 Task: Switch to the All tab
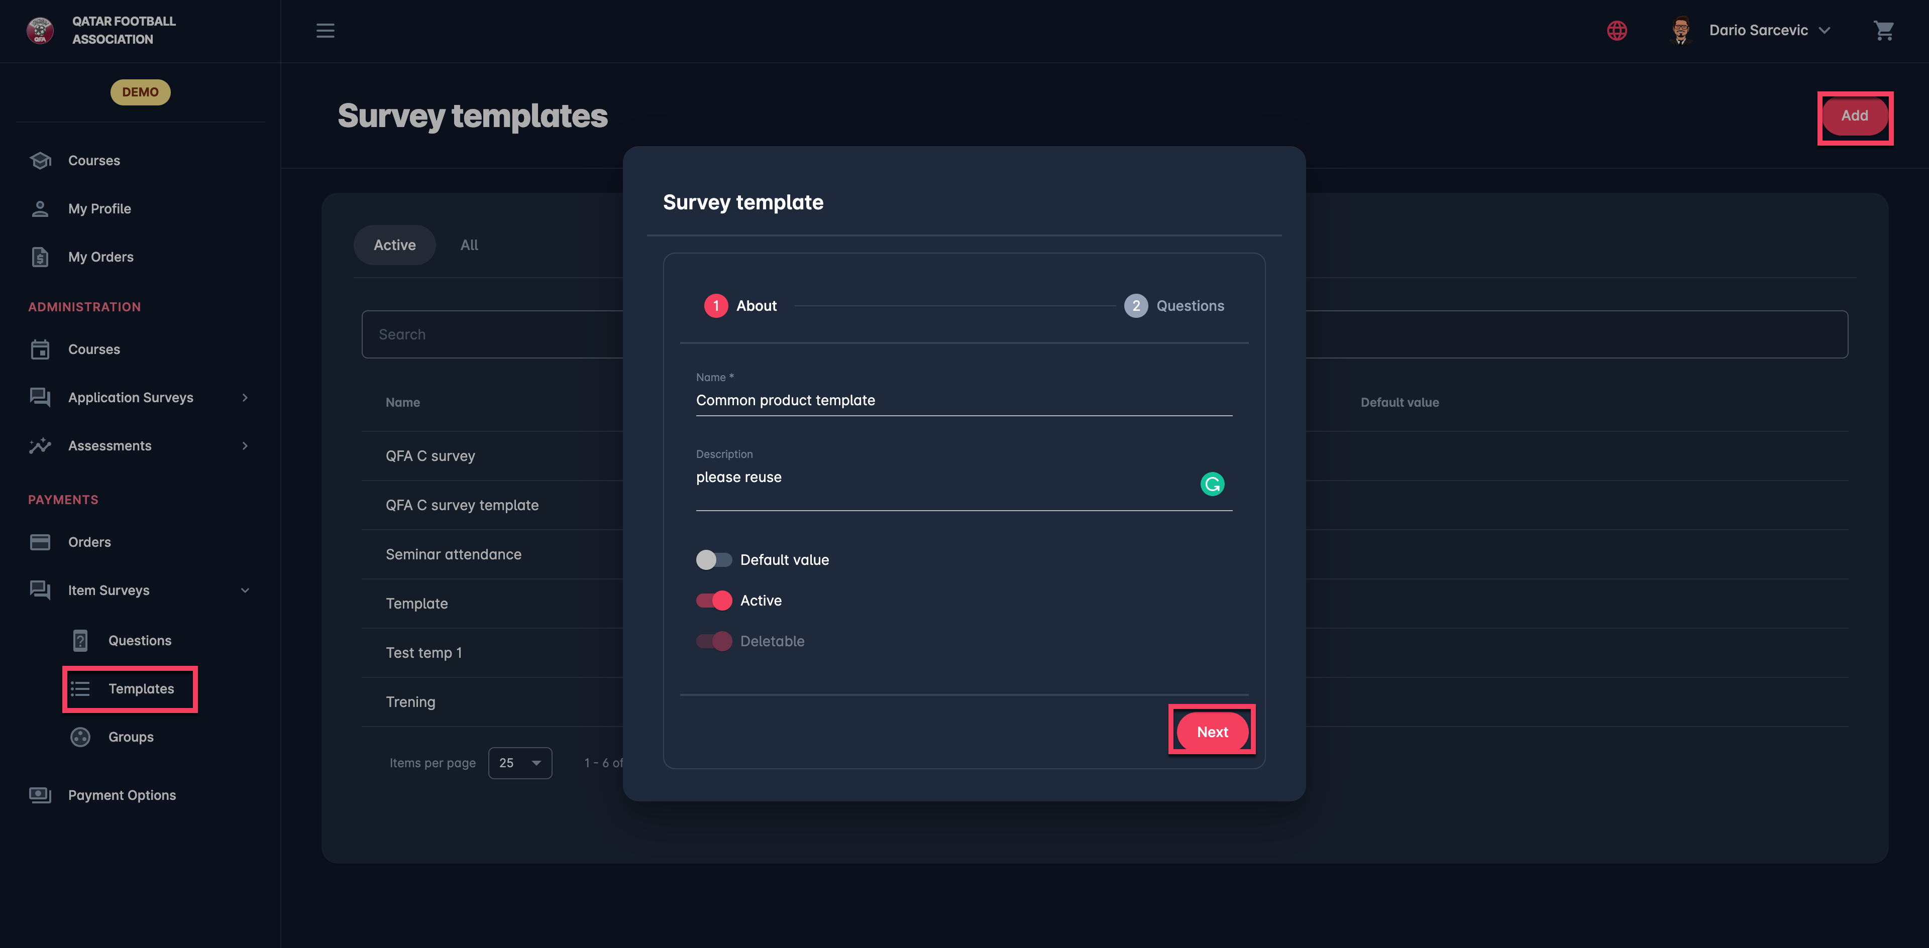pos(469,246)
